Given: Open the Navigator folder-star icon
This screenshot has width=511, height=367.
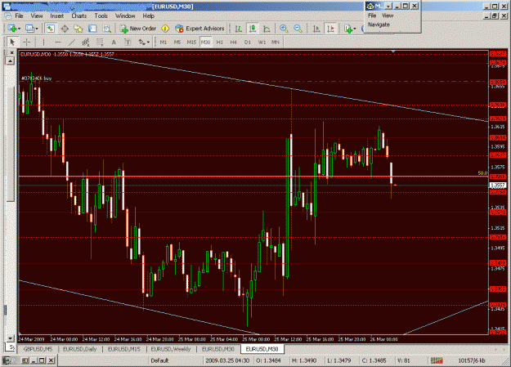Looking at the screenshot, I should pos(78,29).
